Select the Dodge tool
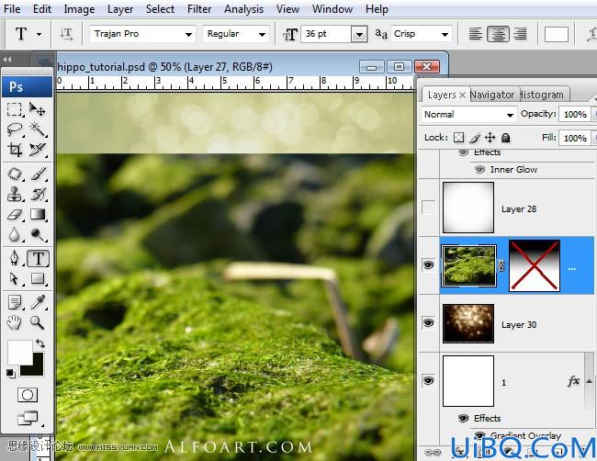The image size is (597, 461). point(38,234)
